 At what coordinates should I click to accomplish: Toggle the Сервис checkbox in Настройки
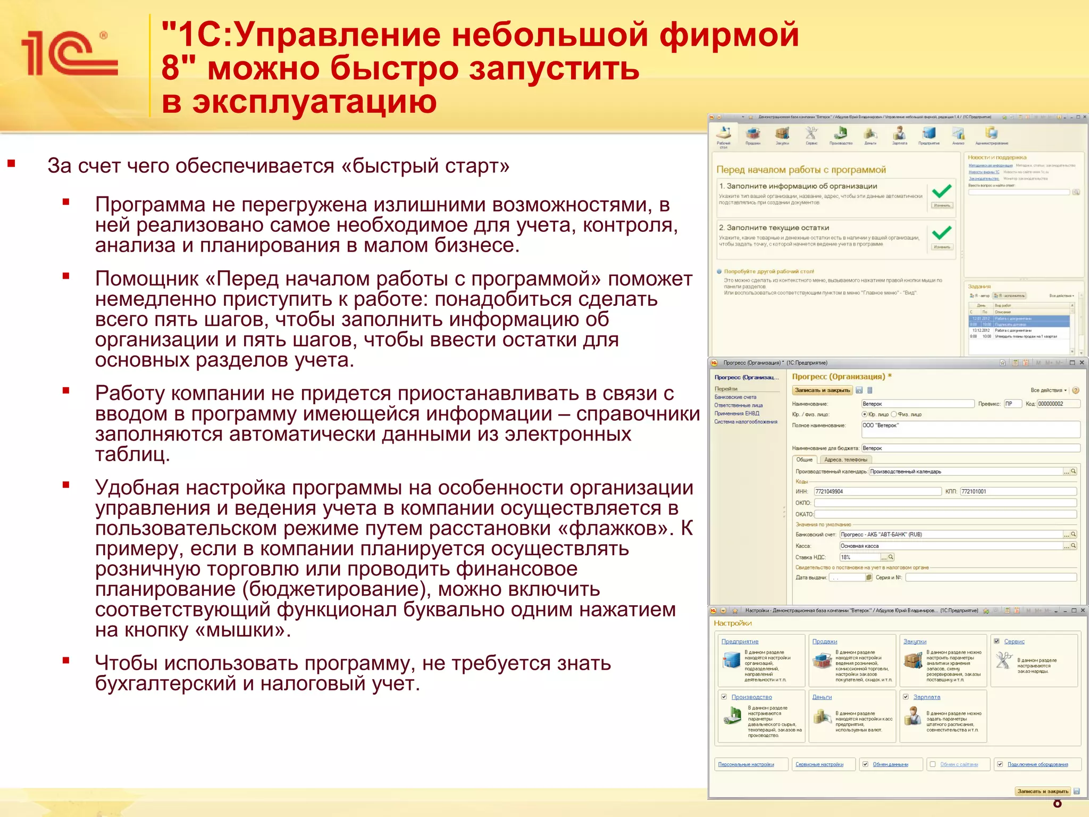(x=996, y=641)
